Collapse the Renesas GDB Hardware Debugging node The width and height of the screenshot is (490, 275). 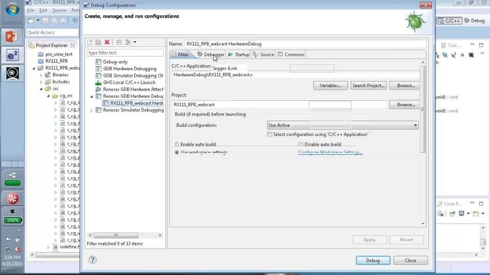(92, 96)
